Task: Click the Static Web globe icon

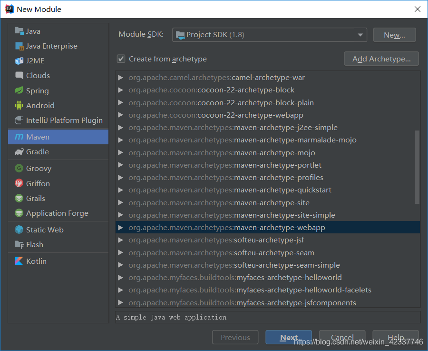Action: coord(19,230)
